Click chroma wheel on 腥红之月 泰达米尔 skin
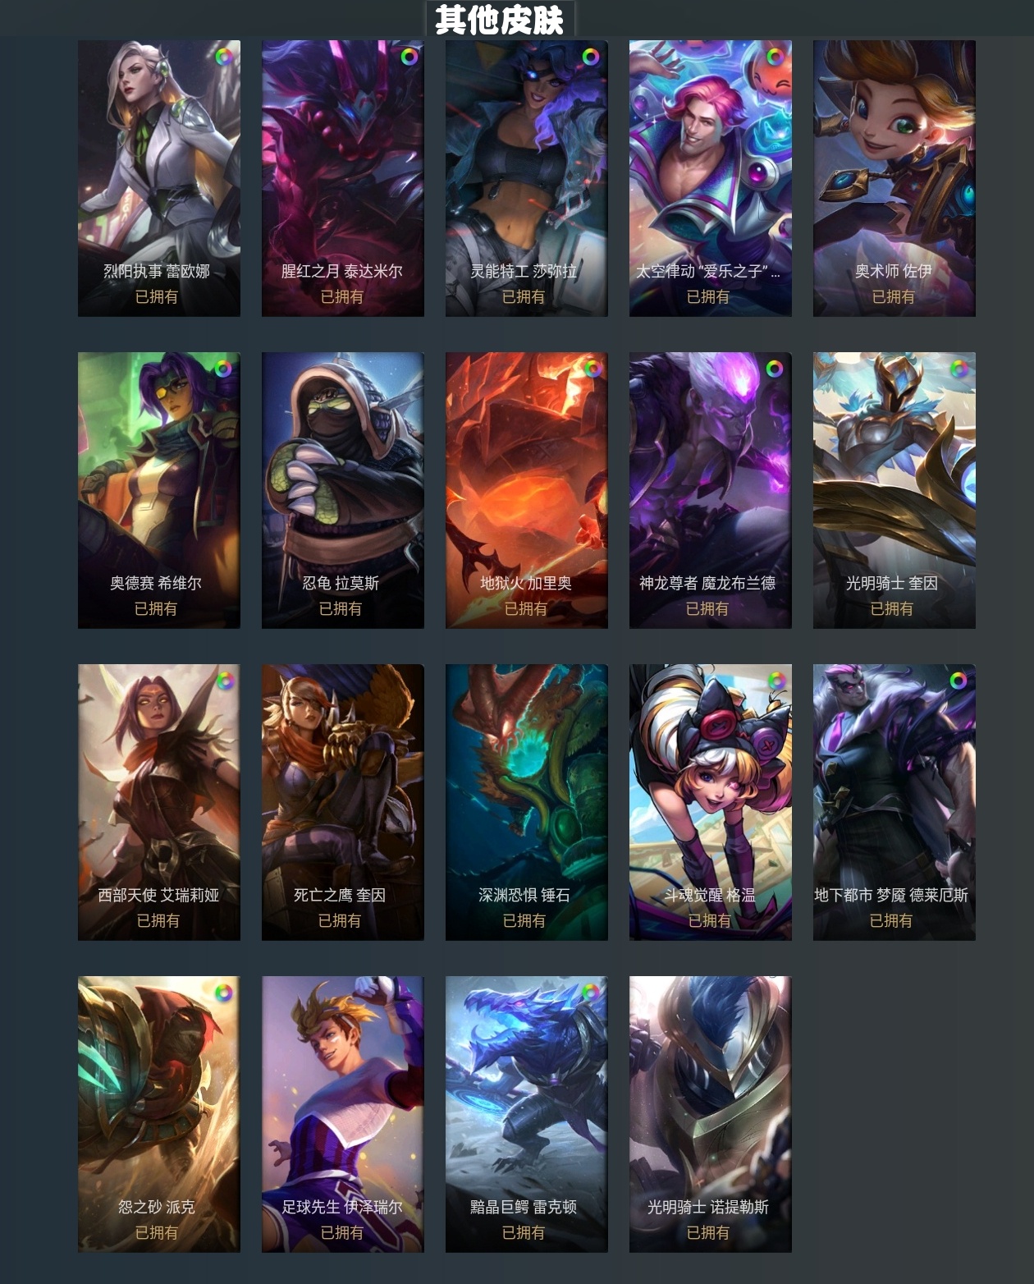The image size is (1034, 1284). pos(409,57)
